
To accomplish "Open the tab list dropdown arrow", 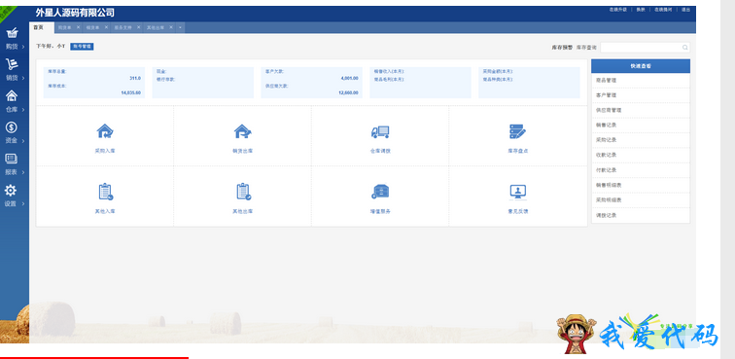I will (180, 27).
